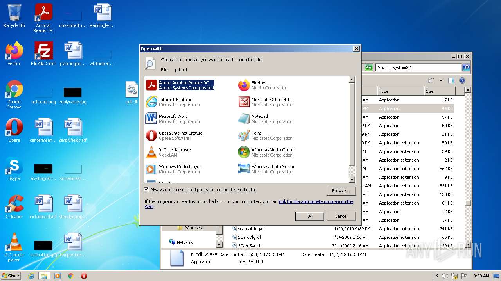Select VLC media player in Open with list
This screenshot has height=281, width=501.
click(169, 152)
